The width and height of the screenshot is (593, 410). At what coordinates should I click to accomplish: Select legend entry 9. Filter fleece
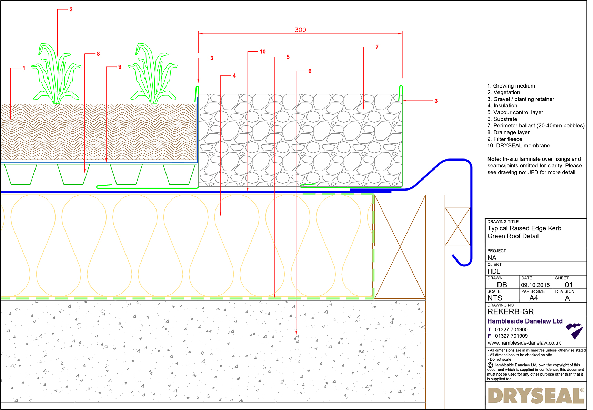(504, 139)
